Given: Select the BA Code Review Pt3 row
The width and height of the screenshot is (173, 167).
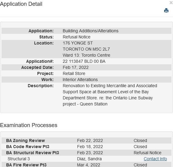Looking at the screenshot, I should point(86,147).
